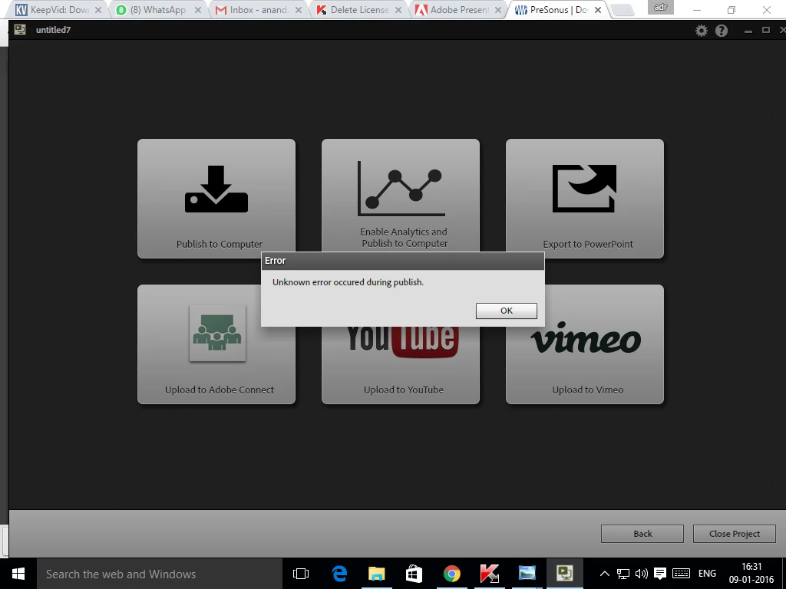This screenshot has height=589, width=786.
Task: Click the Adobe Presenter Video taskbar icon
Action: [564, 574]
